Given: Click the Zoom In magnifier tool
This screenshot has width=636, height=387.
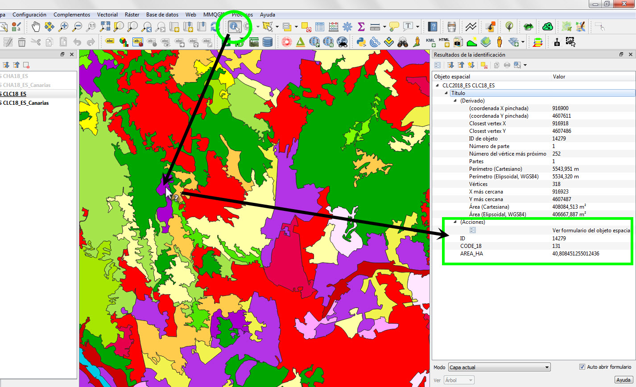Looking at the screenshot, I should point(63,27).
